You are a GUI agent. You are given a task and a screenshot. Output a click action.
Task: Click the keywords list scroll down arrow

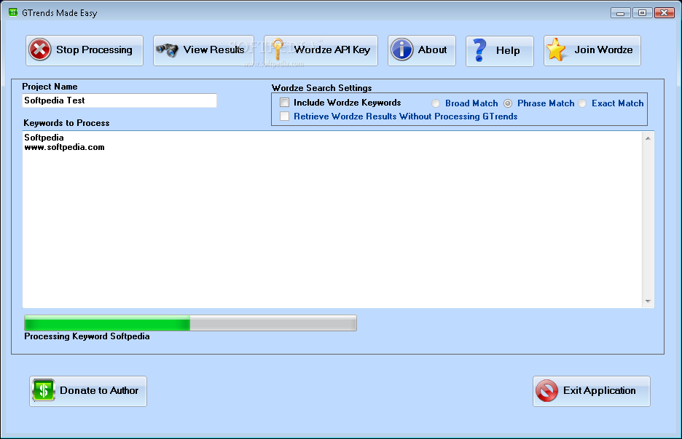pos(648,301)
